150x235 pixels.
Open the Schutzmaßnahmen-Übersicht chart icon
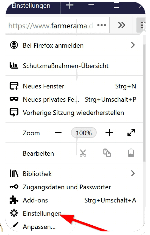pos(14,66)
